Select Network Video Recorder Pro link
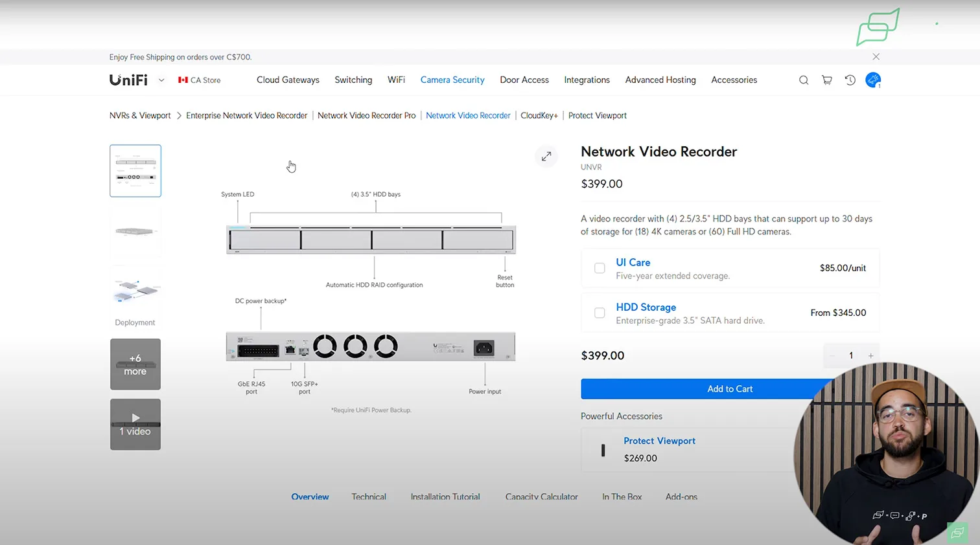The image size is (980, 545). (x=366, y=116)
